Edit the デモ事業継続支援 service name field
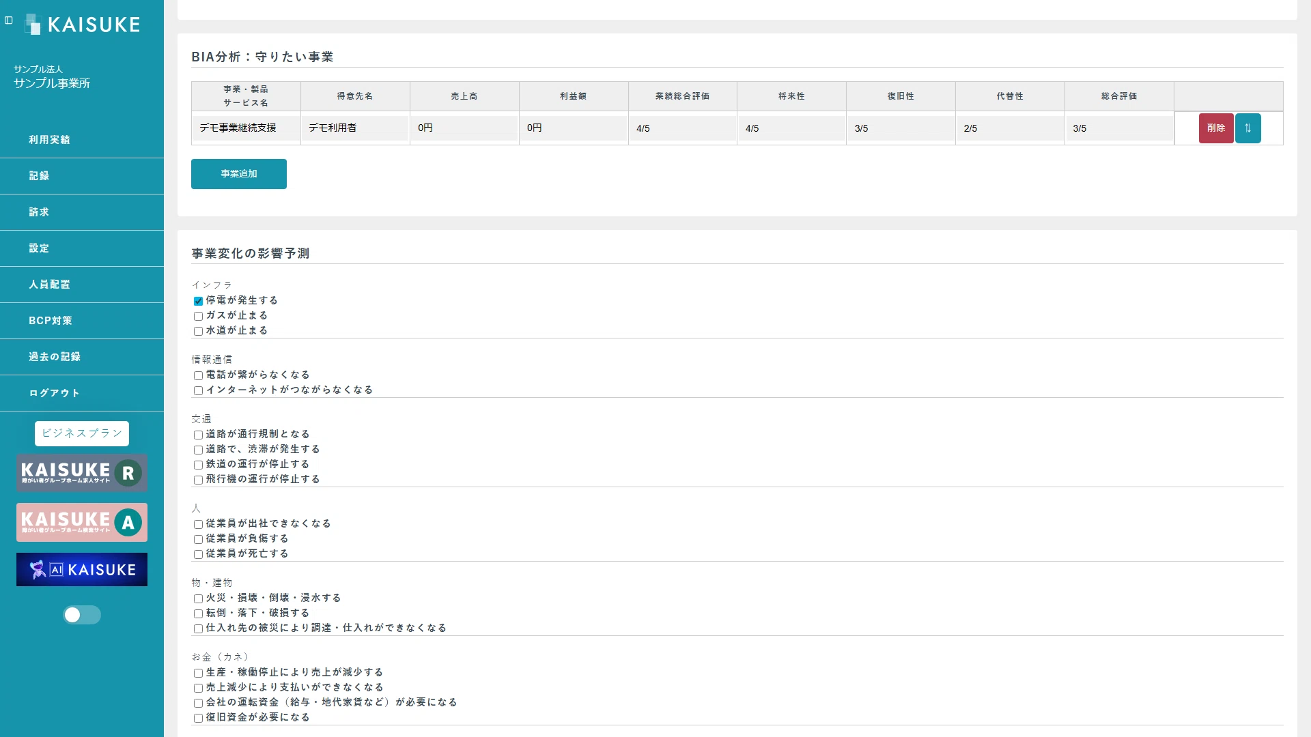1311x737 pixels. (246, 128)
